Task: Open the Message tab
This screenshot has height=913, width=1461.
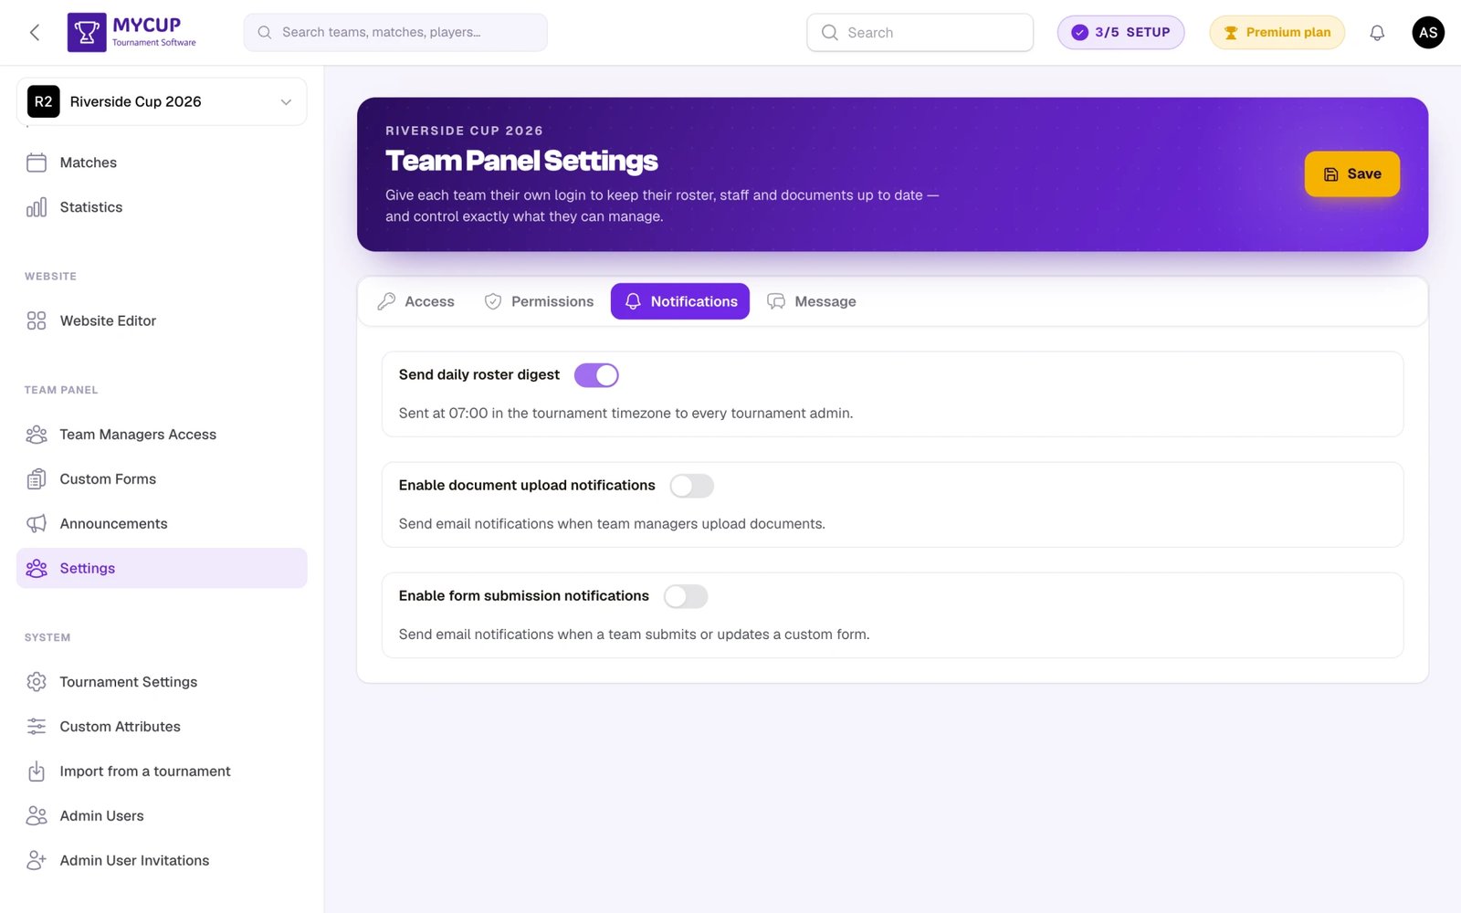Action: pos(812,301)
